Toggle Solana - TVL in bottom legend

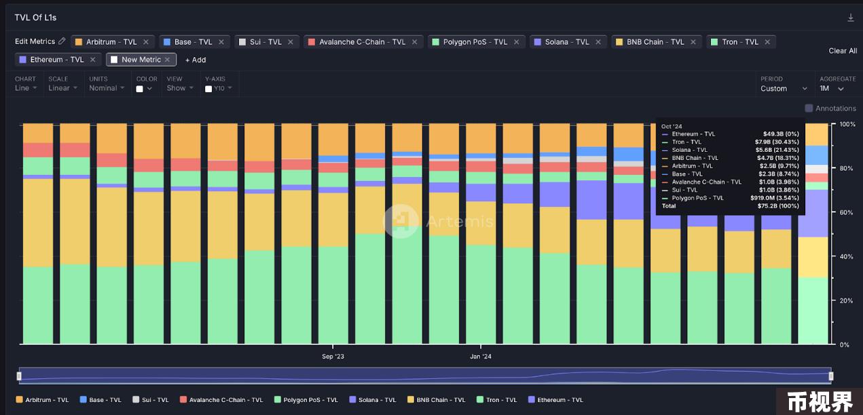point(372,400)
